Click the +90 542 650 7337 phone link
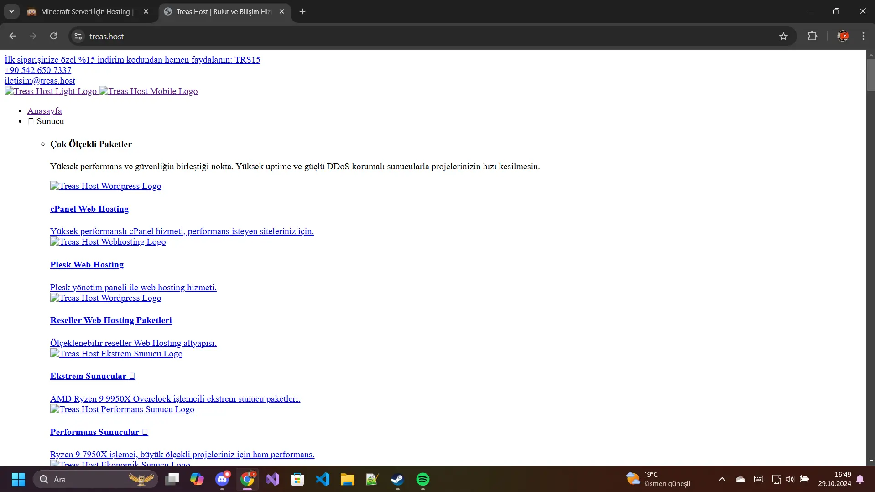This screenshot has width=875, height=492. pos(38,70)
